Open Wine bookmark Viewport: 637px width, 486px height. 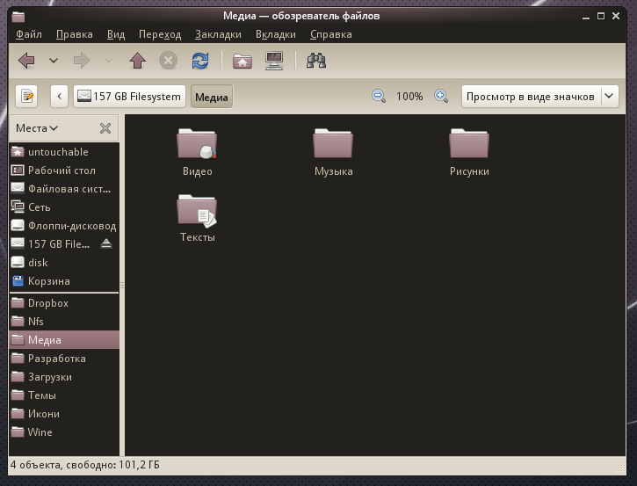[x=64, y=432]
